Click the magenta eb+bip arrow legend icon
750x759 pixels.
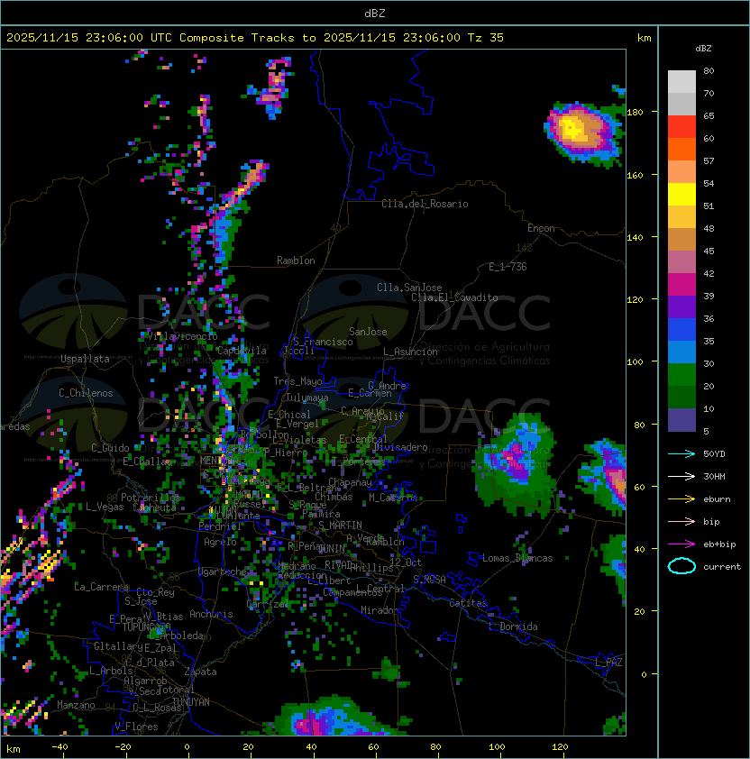click(x=681, y=544)
